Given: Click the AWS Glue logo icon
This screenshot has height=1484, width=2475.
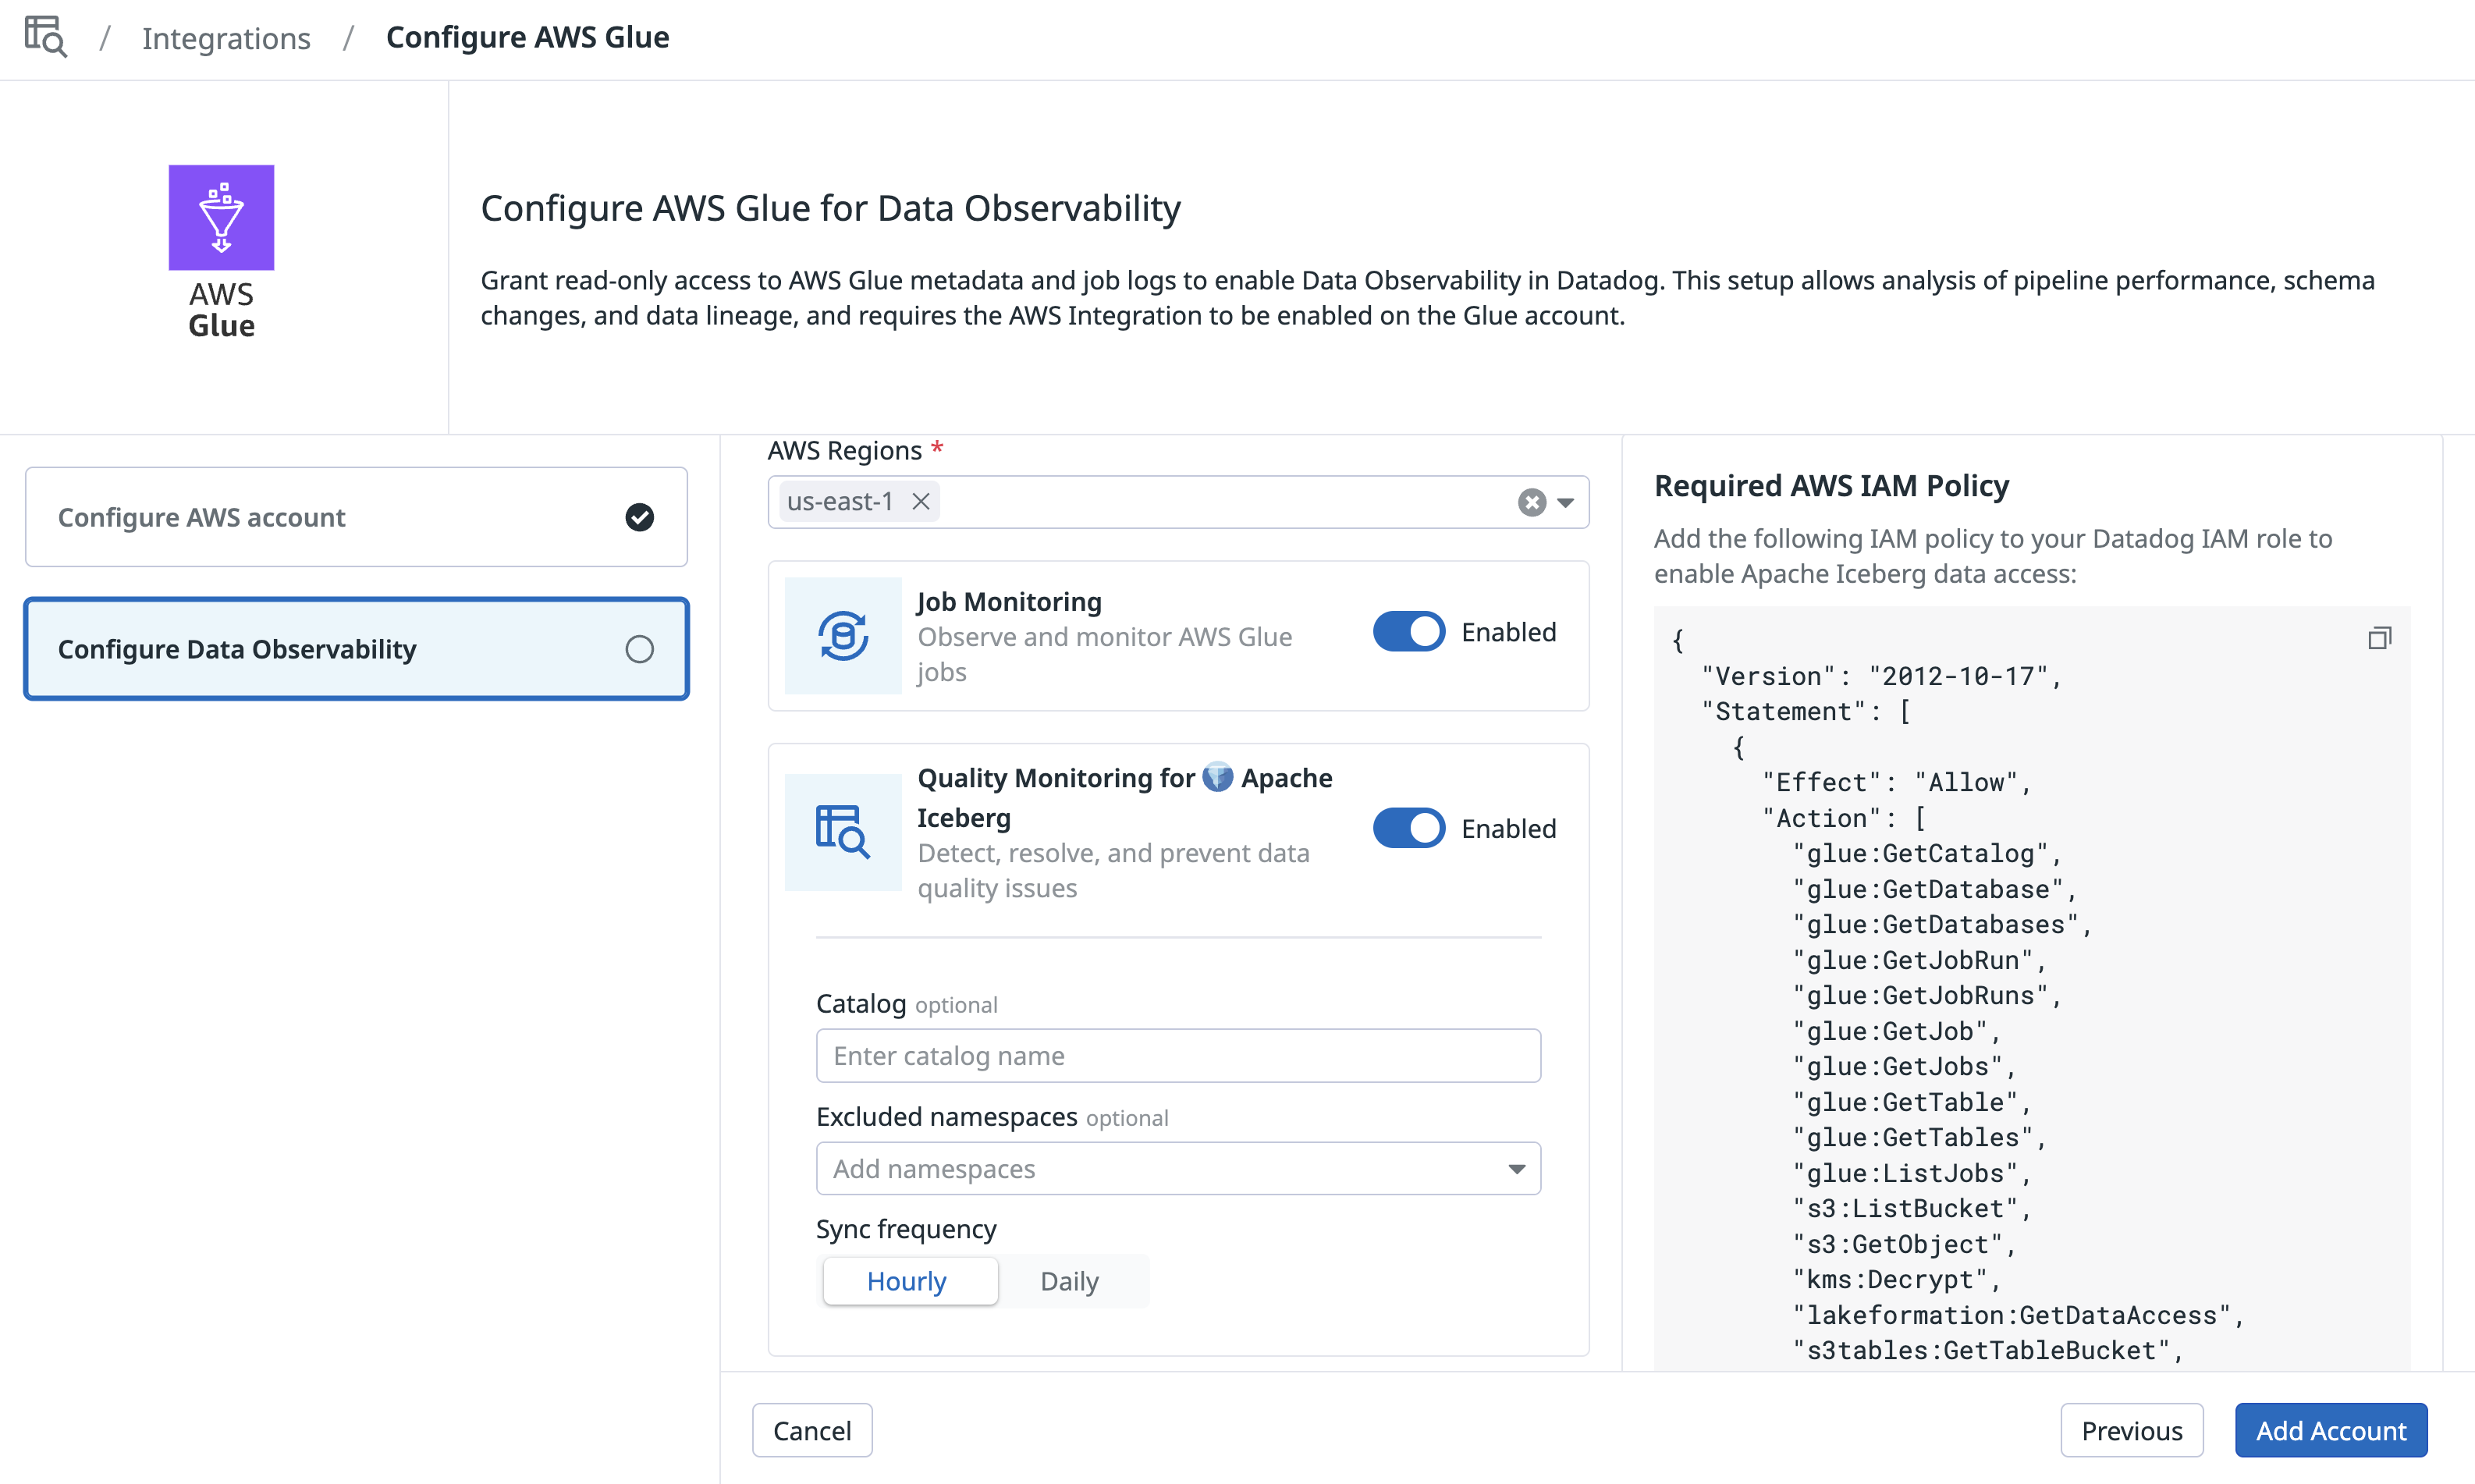Looking at the screenshot, I should (x=221, y=217).
